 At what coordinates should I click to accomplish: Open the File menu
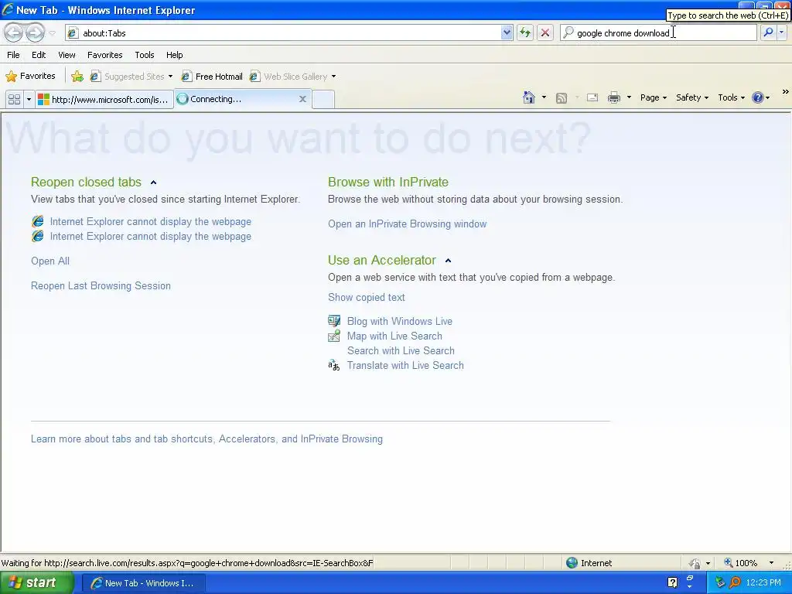[14, 55]
